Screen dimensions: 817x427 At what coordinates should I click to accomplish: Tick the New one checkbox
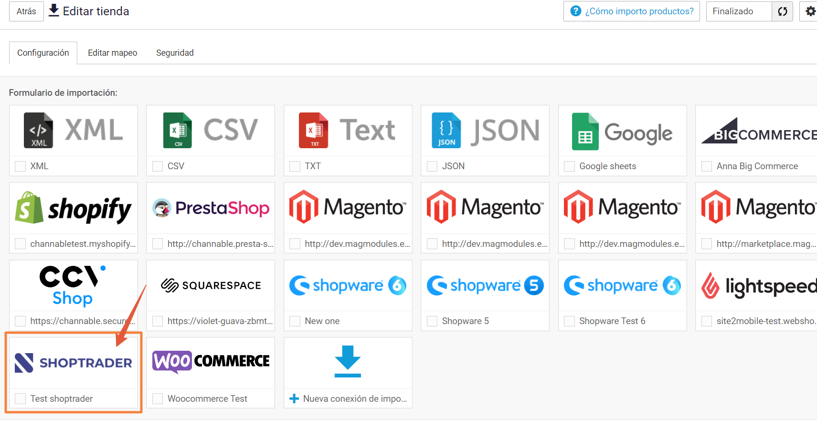(295, 321)
